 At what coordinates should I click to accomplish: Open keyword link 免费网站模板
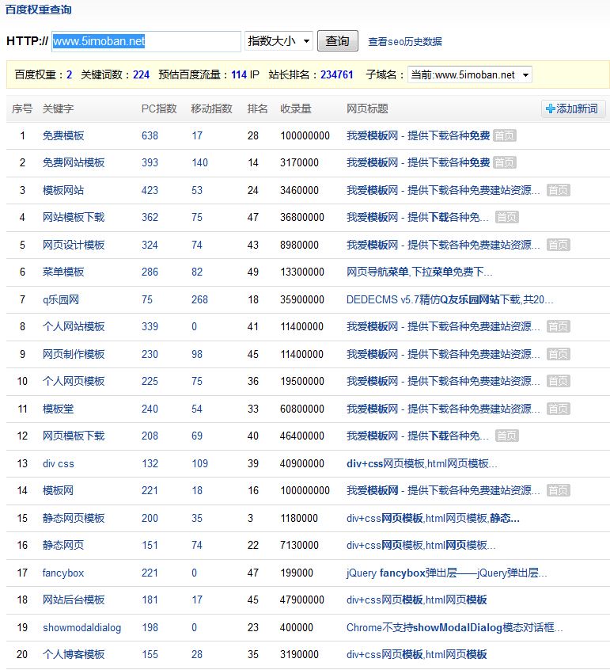click(74, 162)
